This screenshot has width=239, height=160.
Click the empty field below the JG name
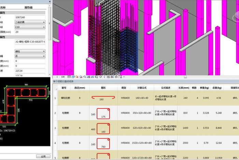[30, 47]
